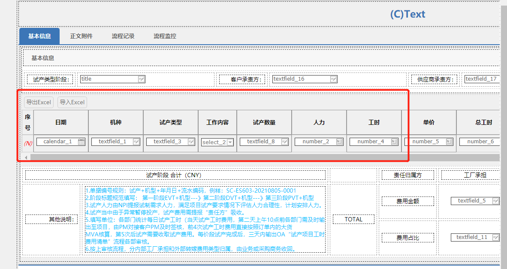Viewport: 507px width, 269px height.
Task: Click the (C)Text form title
Action: point(407,14)
